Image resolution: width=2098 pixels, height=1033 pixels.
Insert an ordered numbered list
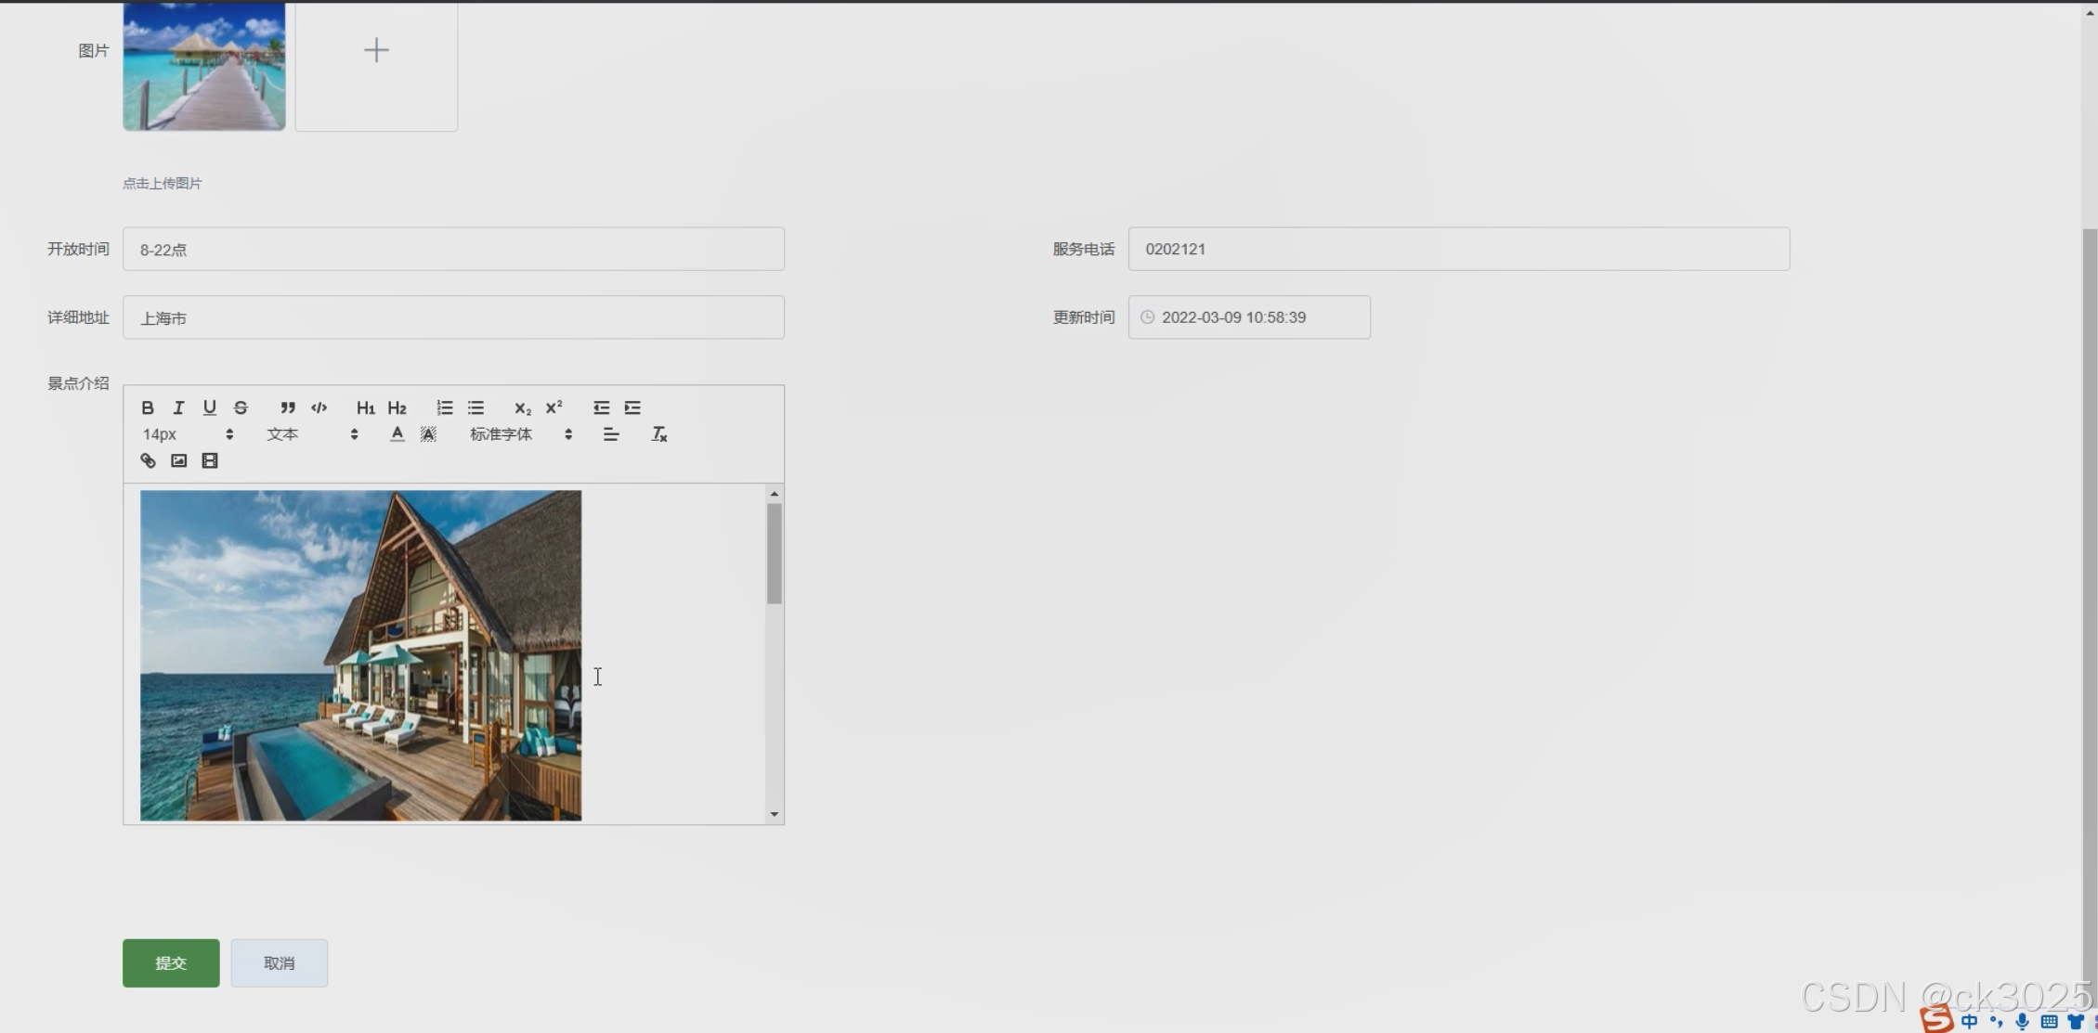tap(445, 407)
